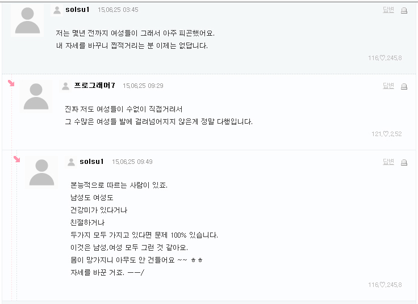Click the 답변 link on the 03:45 solsu1 comment

click(388, 10)
